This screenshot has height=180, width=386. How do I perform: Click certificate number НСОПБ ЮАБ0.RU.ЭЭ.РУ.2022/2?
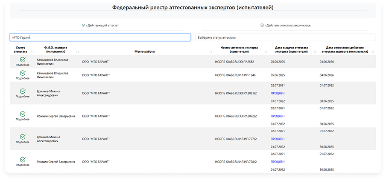point(236,116)
